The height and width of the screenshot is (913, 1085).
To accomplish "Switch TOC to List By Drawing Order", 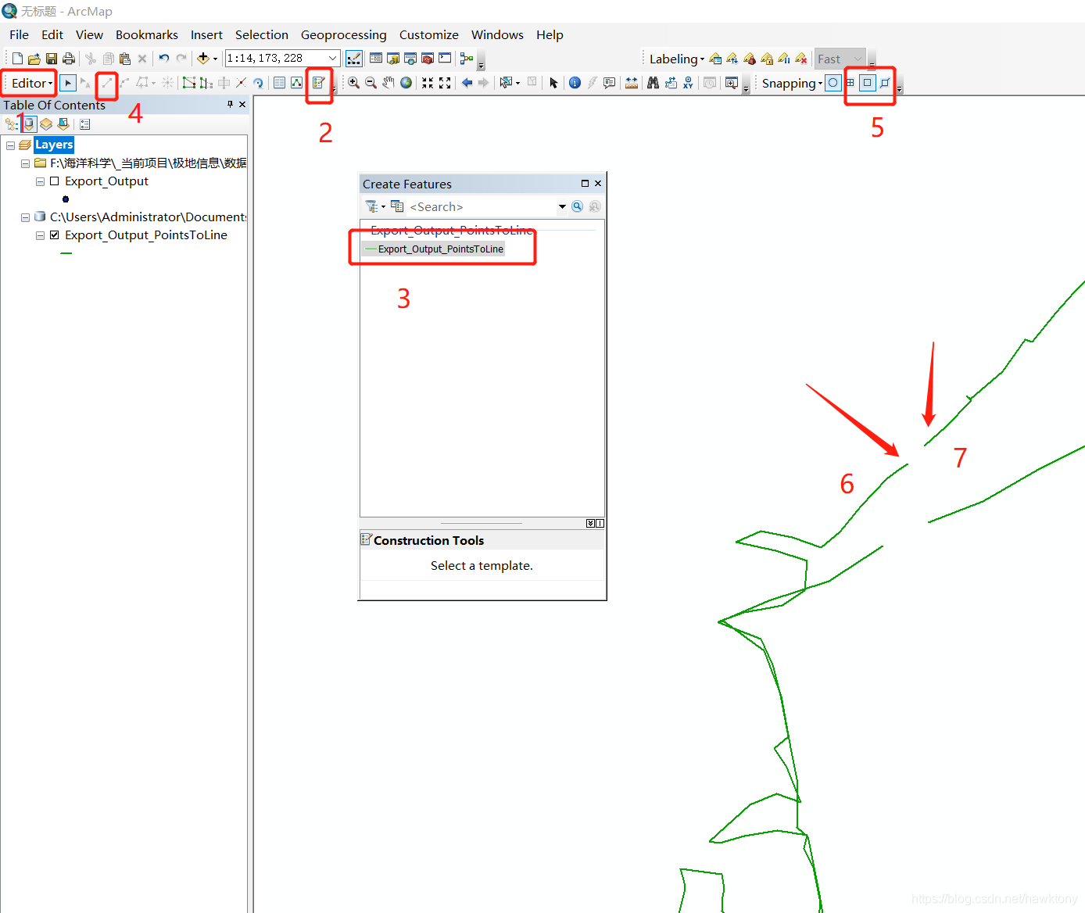I will point(12,124).
